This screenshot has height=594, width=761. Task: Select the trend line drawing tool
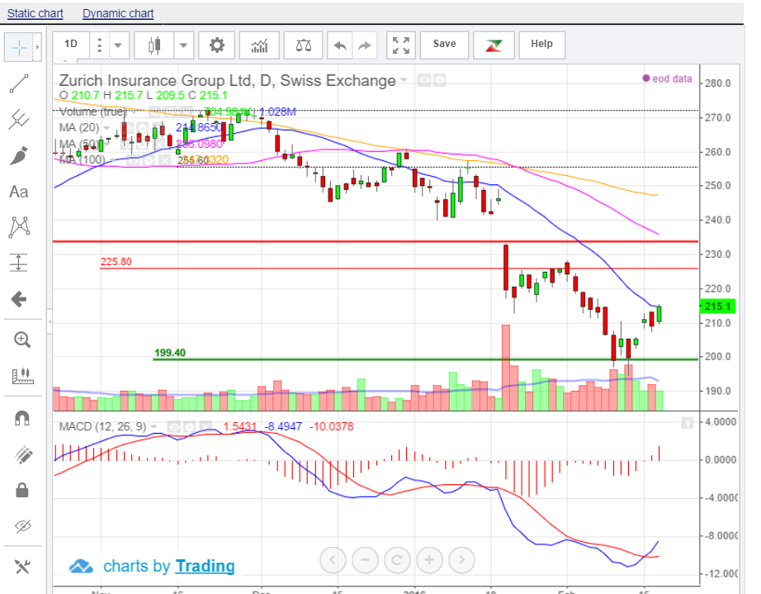pyautogui.click(x=19, y=83)
